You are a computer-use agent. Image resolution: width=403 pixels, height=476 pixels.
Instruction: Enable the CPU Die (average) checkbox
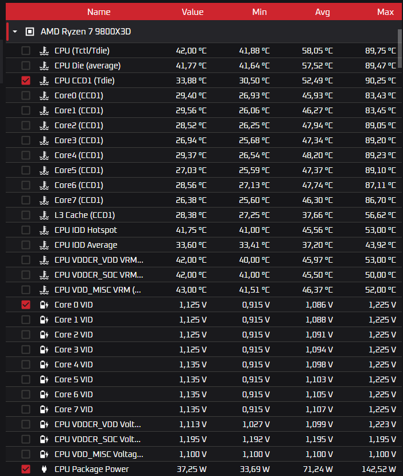(x=26, y=66)
